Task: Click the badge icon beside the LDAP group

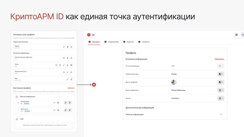Action: coord(17,119)
